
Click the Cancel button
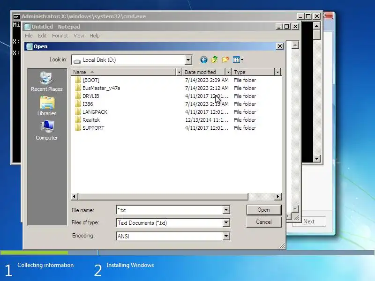264,222
